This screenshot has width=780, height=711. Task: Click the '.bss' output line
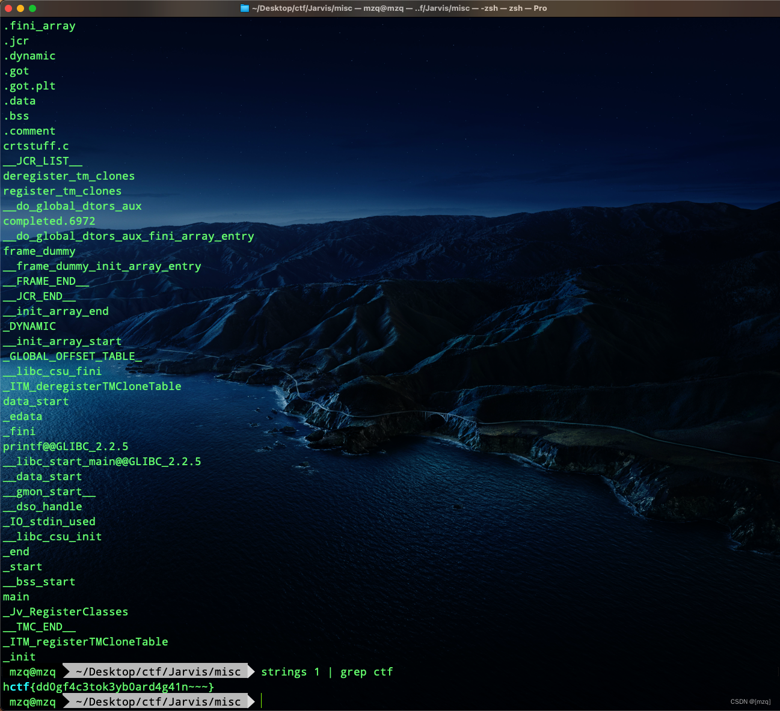click(16, 116)
